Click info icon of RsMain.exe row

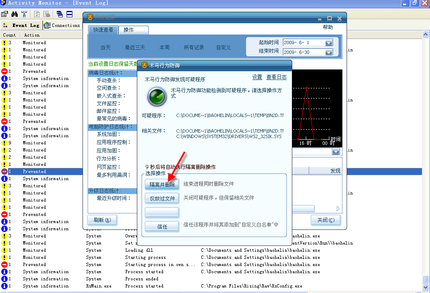(x=4, y=286)
